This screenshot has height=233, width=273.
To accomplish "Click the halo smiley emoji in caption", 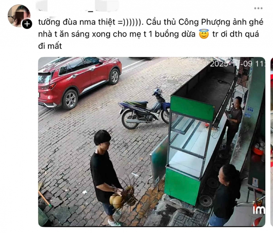I will pos(204,34).
